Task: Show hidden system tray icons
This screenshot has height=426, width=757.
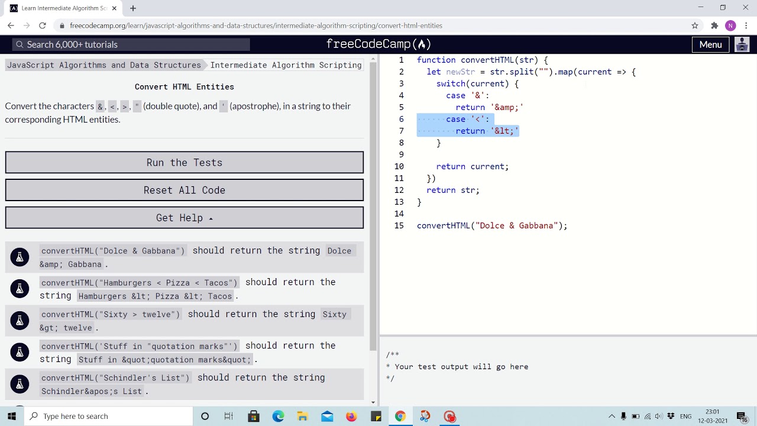Action: point(612,416)
